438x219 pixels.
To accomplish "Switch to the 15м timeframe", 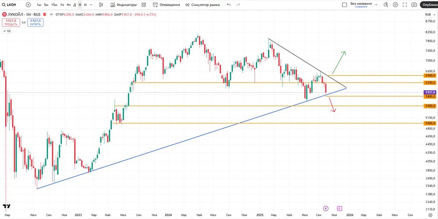I will tap(54, 5).
